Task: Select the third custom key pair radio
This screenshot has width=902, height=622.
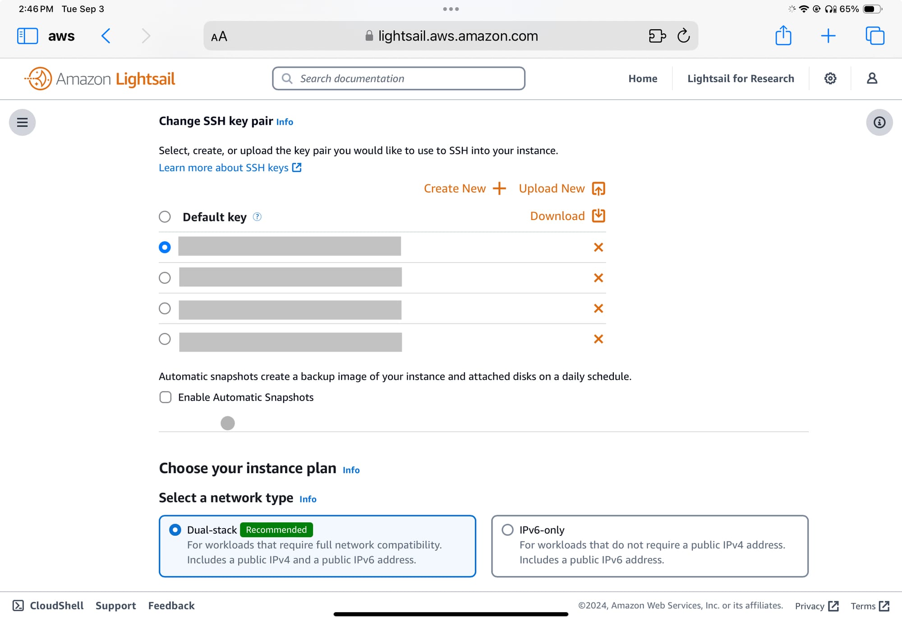Action: coord(165,309)
